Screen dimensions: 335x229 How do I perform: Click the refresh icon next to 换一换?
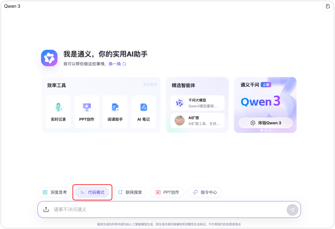click(x=125, y=64)
